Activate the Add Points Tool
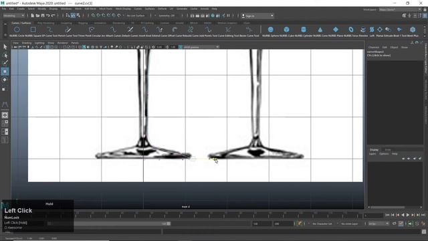The image size is (428, 241). click(x=208, y=29)
